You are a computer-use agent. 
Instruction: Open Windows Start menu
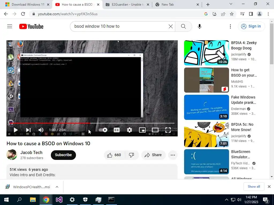6,200
